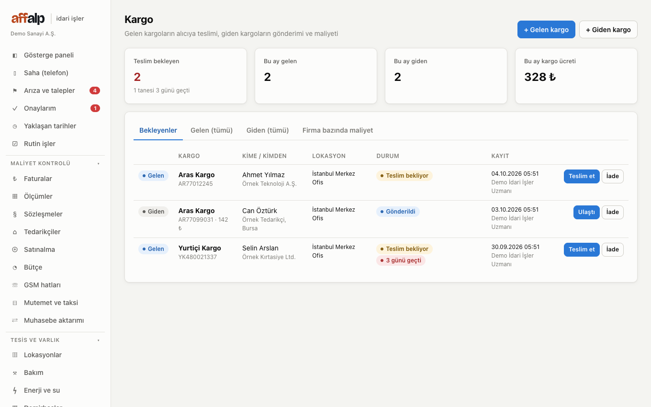Click Teslim et for Aras Kargo AR77012245
The width and height of the screenshot is (651, 407).
(x=582, y=176)
